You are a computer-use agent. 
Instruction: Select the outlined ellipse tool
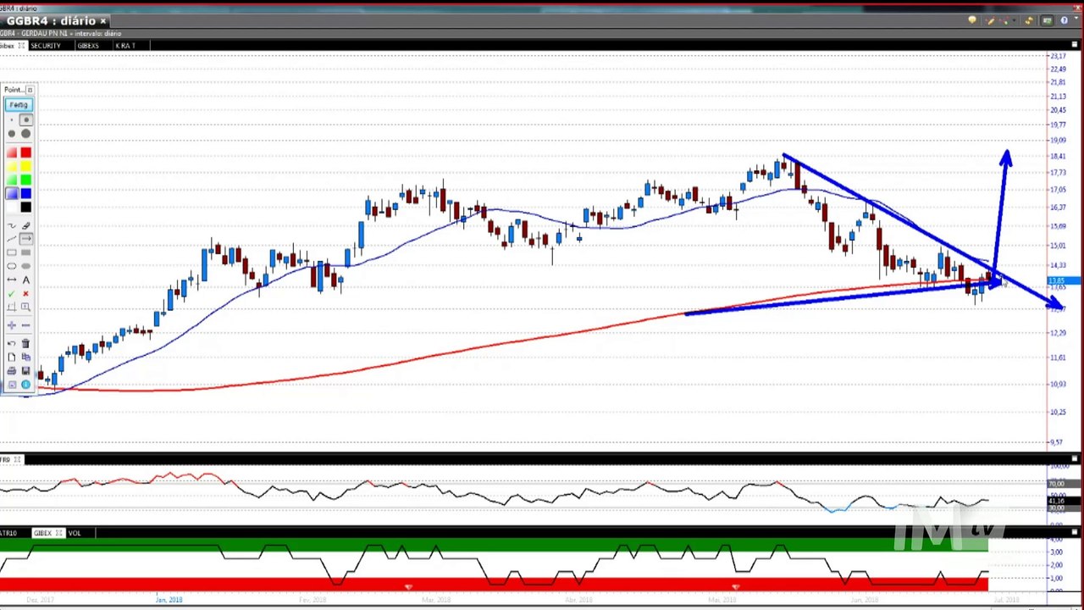[11, 266]
